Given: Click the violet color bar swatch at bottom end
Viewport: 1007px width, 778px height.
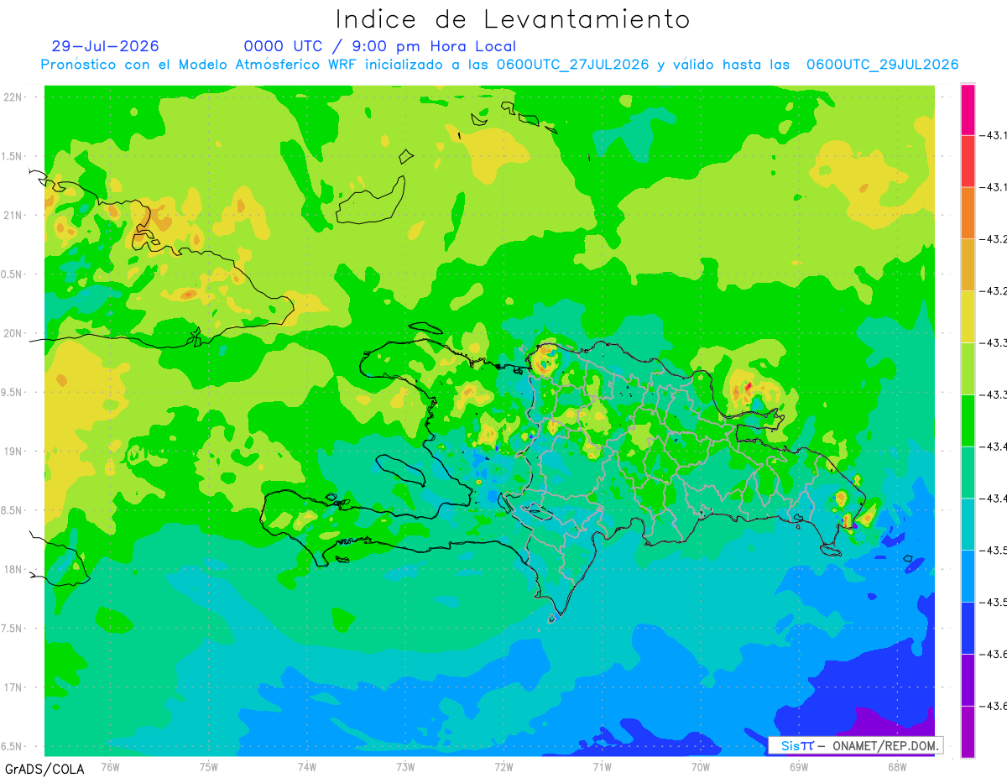Looking at the screenshot, I should [968, 732].
